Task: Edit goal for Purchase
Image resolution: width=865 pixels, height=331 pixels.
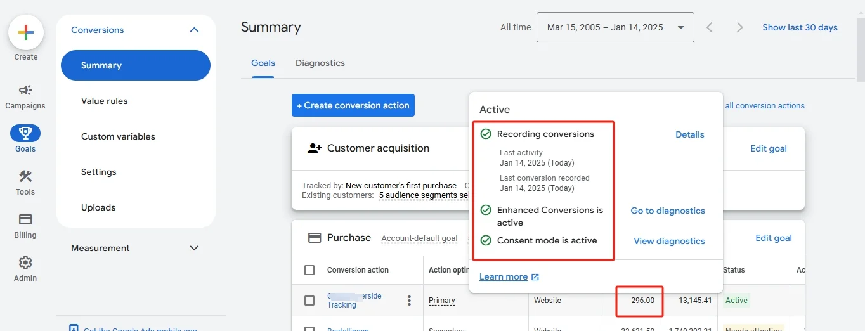Action: tap(774, 238)
